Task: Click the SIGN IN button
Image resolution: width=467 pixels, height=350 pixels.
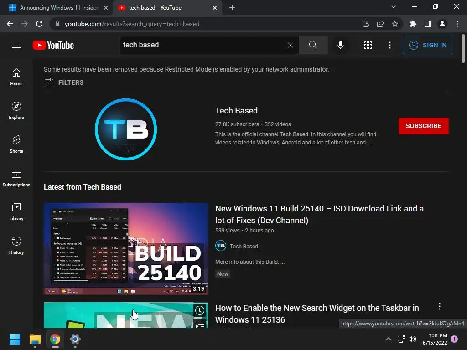Action: [x=427, y=45]
